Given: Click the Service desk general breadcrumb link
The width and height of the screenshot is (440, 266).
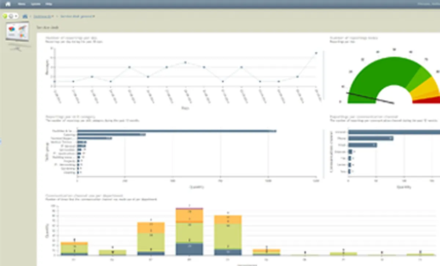Looking at the screenshot, I should tap(76, 16).
